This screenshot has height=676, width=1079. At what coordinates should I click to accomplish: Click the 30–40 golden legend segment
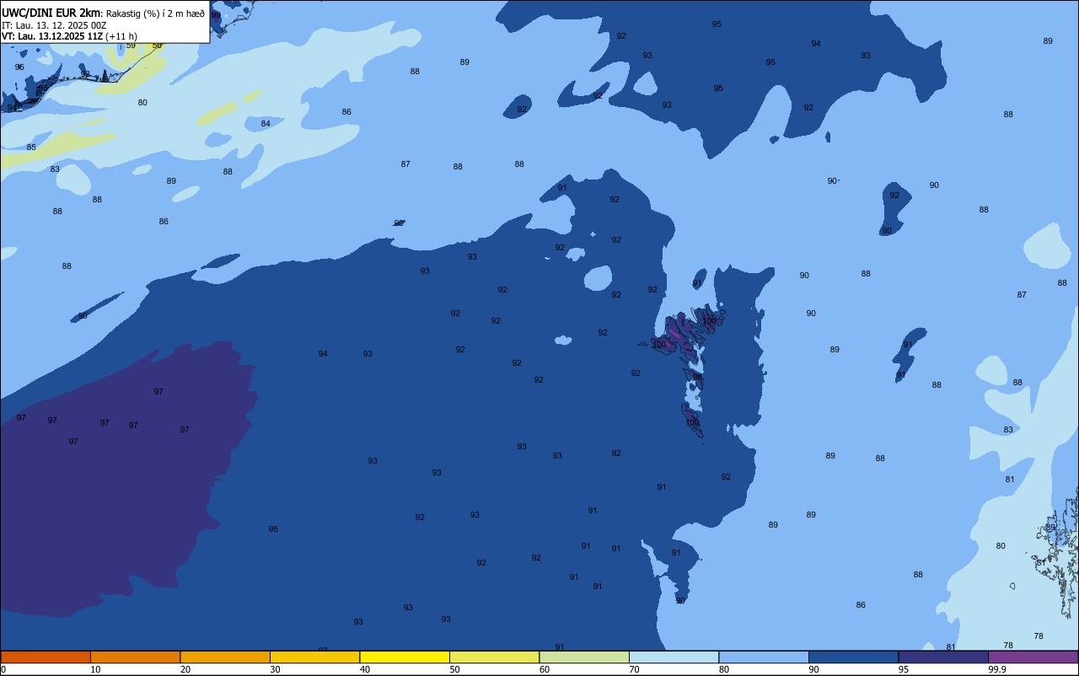tap(314, 657)
